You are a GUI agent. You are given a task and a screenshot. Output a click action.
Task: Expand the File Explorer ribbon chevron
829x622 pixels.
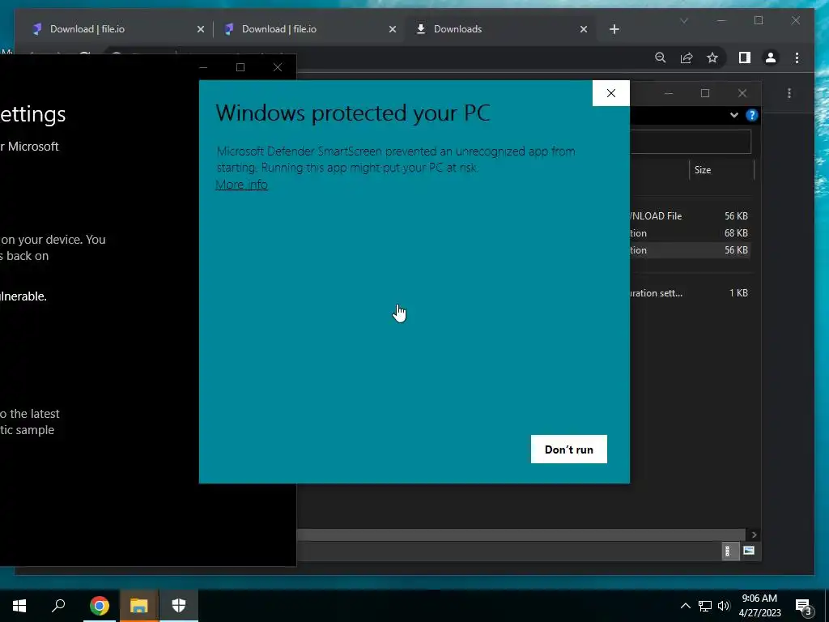click(733, 115)
